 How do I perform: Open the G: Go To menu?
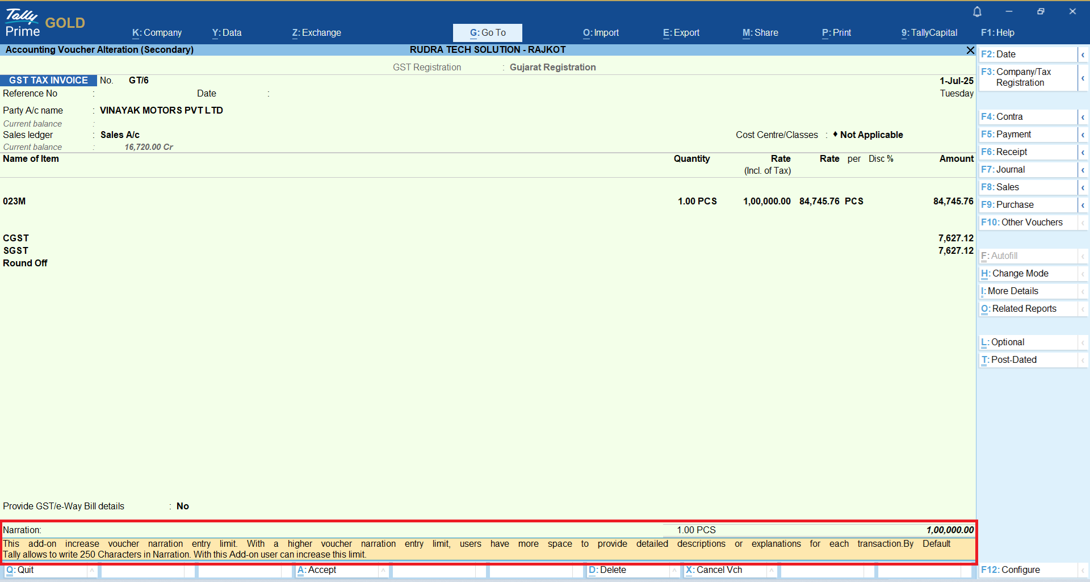click(487, 33)
